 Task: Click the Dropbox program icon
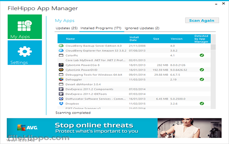point(61,104)
